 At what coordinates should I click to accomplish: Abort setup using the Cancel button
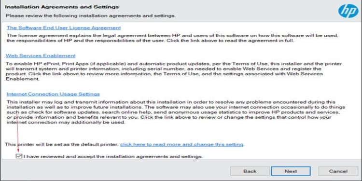click(338, 171)
